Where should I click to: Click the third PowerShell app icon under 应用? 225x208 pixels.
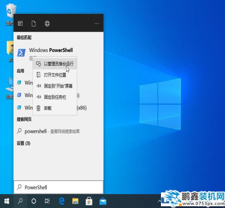click(x=19, y=107)
